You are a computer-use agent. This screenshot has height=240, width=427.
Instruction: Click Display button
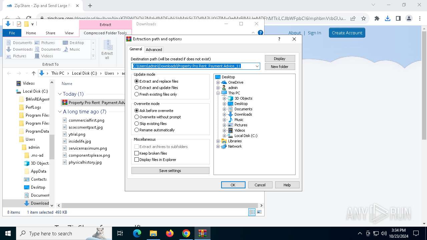coord(280,59)
